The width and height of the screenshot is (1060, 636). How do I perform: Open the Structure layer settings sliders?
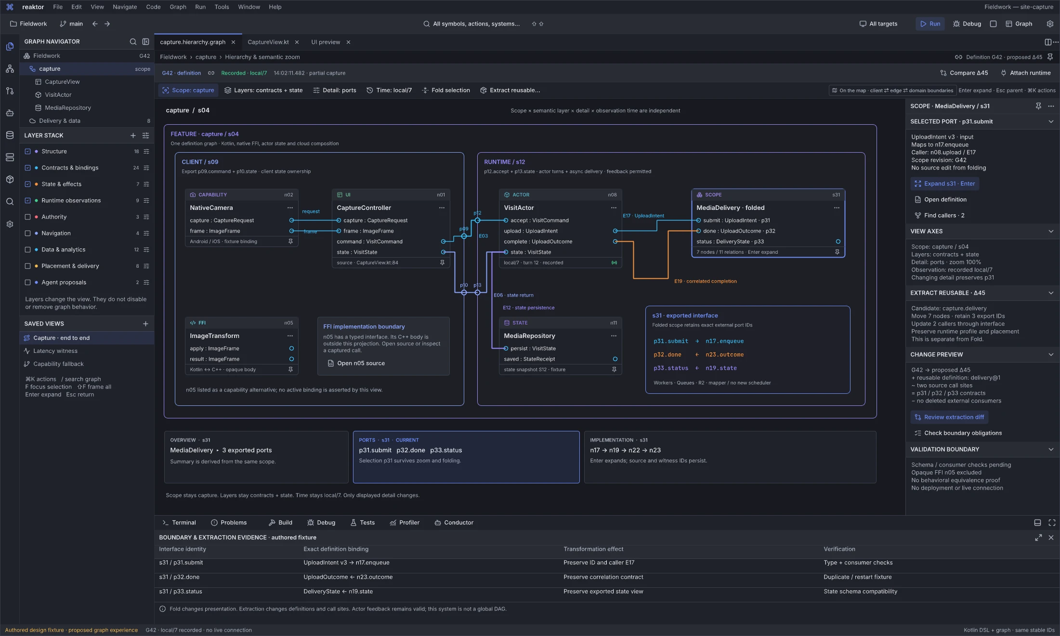click(146, 152)
